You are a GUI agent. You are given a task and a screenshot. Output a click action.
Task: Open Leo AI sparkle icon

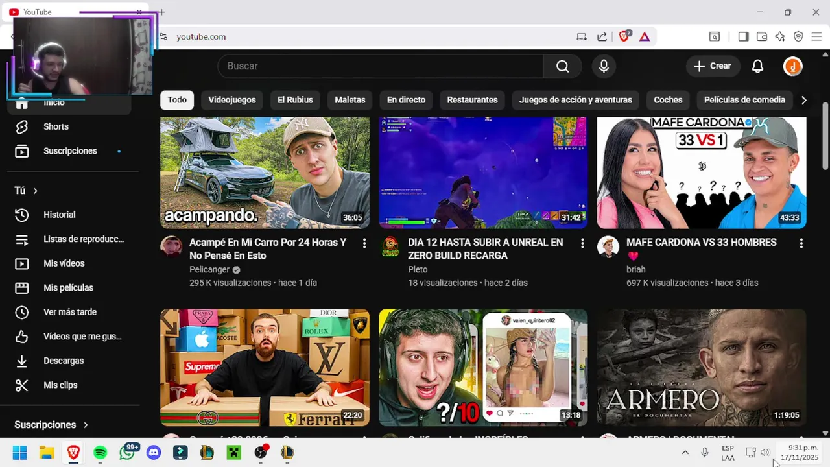coord(780,37)
